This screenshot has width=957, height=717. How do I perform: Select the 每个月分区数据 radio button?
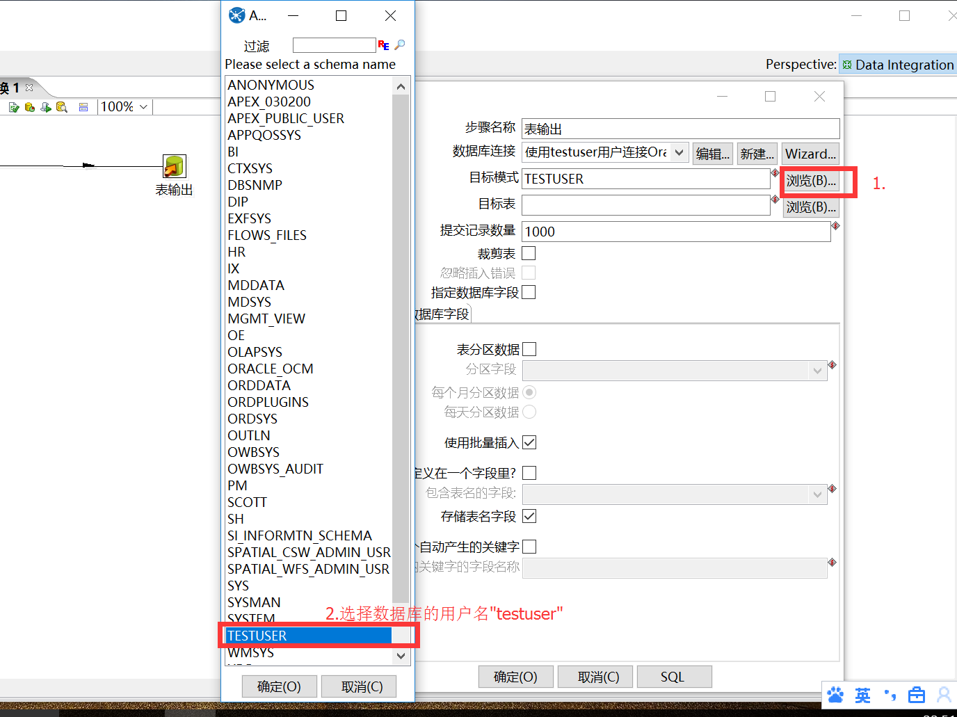click(x=529, y=392)
